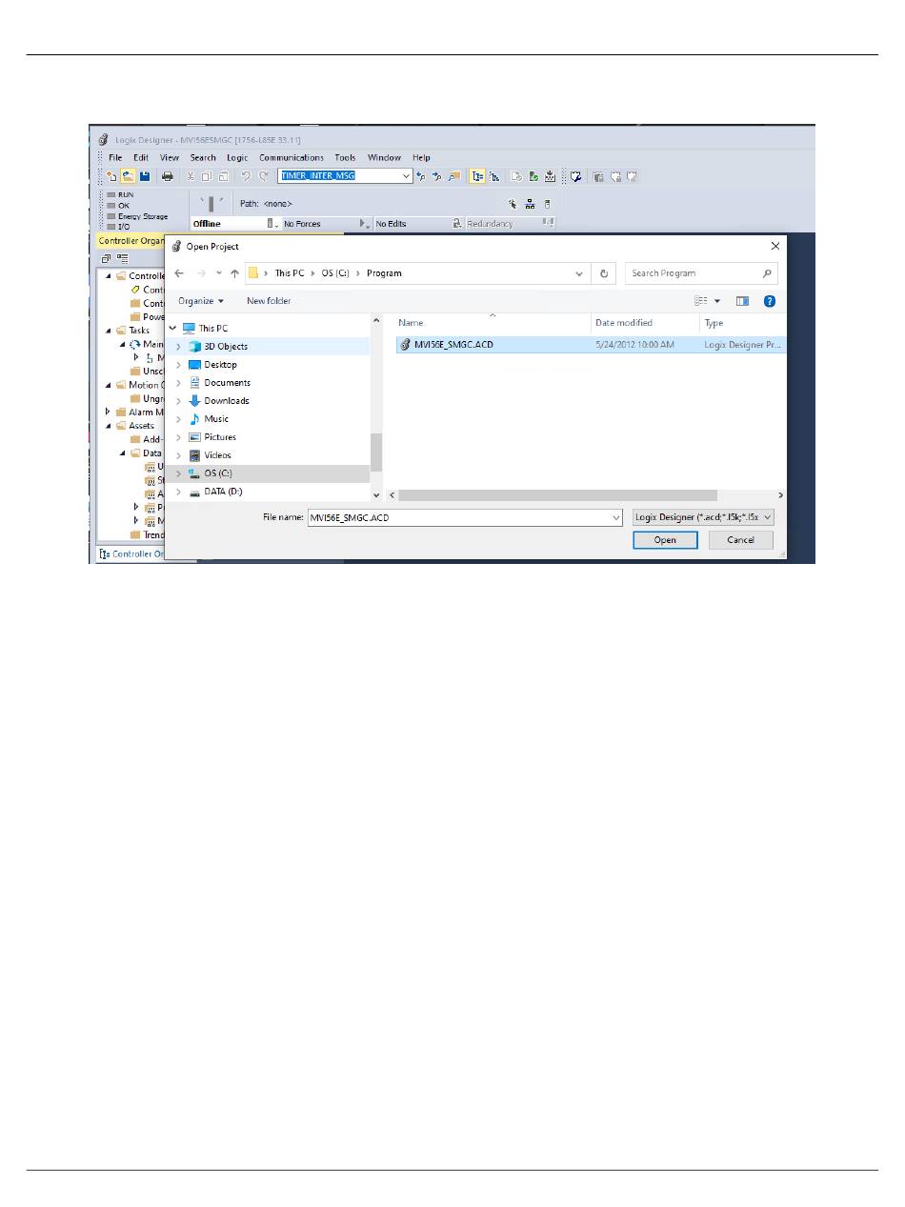Open the tag search combo box dropdown arrow

click(407, 176)
